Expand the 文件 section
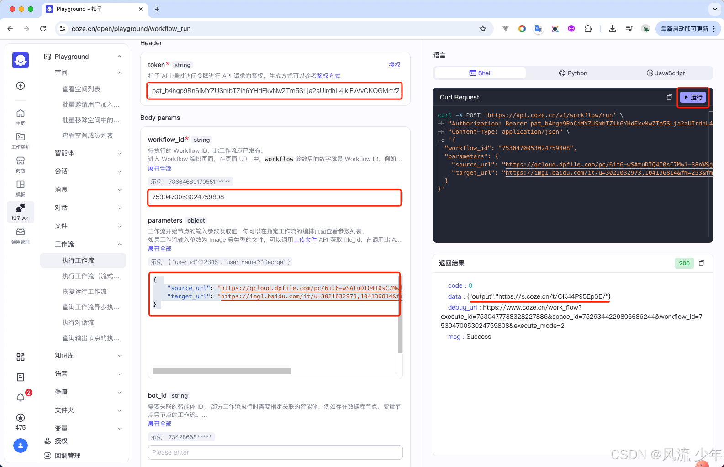The width and height of the screenshot is (724, 467). 119,226
